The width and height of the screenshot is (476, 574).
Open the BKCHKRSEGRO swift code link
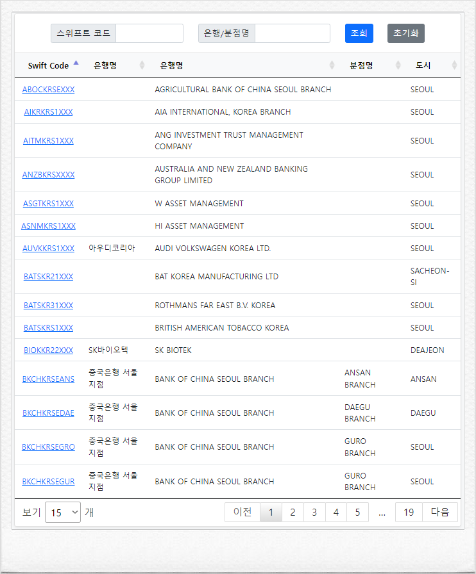(x=48, y=447)
